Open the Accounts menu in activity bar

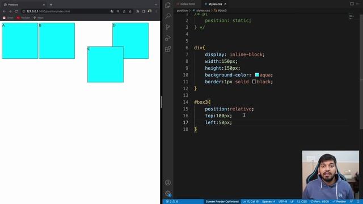168,182
